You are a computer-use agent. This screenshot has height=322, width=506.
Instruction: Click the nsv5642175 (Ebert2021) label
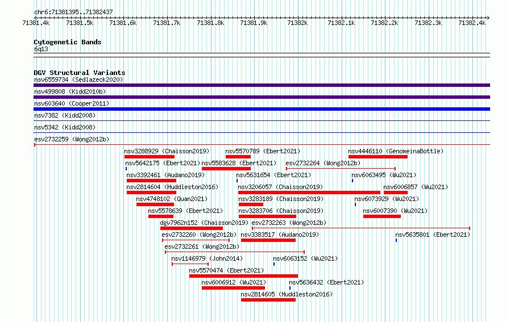pos(163,163)
